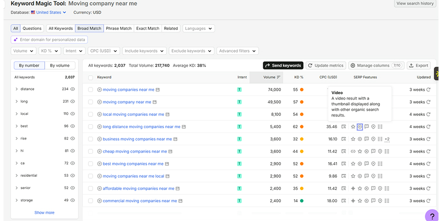This screenshot has height=221, width=442.
Task: Select the Exact Match tab
Action: (x=148, y=28)
